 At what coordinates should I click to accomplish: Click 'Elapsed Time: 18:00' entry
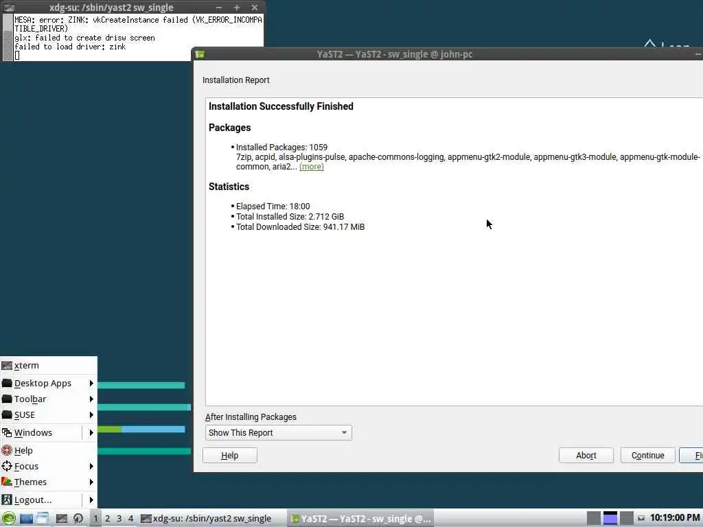[273, 207]
